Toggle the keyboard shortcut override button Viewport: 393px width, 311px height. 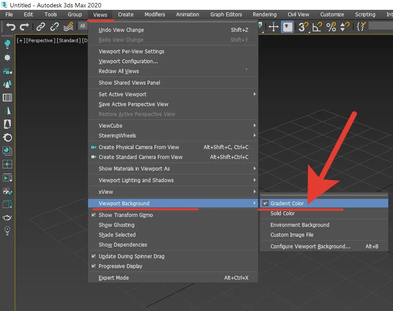[287, 27]
